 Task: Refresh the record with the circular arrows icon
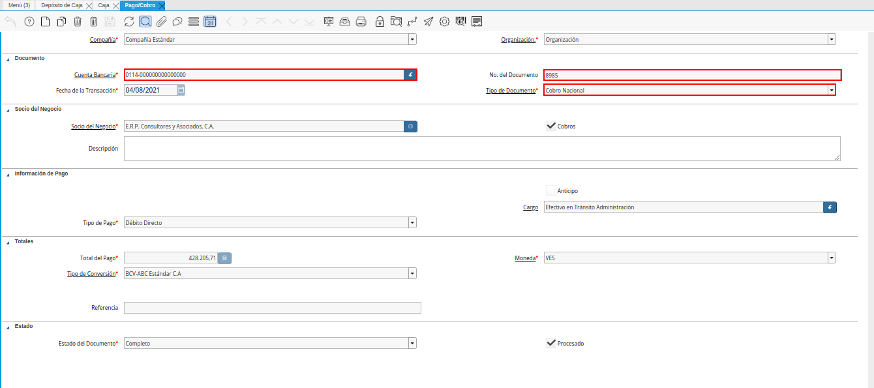(x=129, y=22)
